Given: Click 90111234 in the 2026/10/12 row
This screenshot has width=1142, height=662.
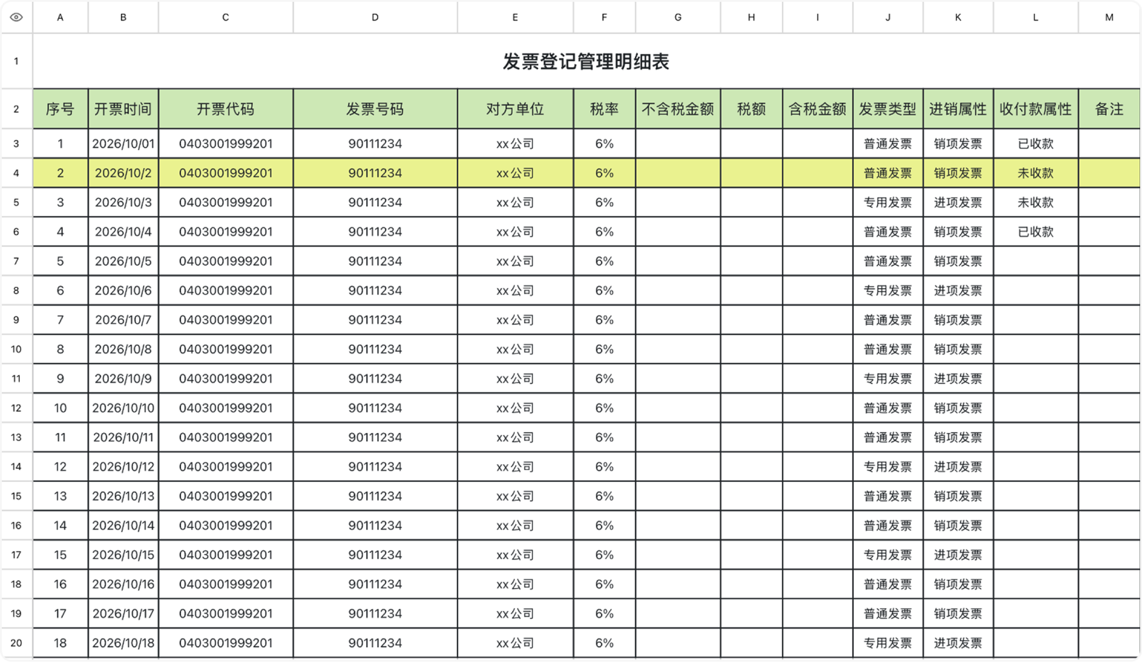Looking at the screenshot, I should coord(375,466).
